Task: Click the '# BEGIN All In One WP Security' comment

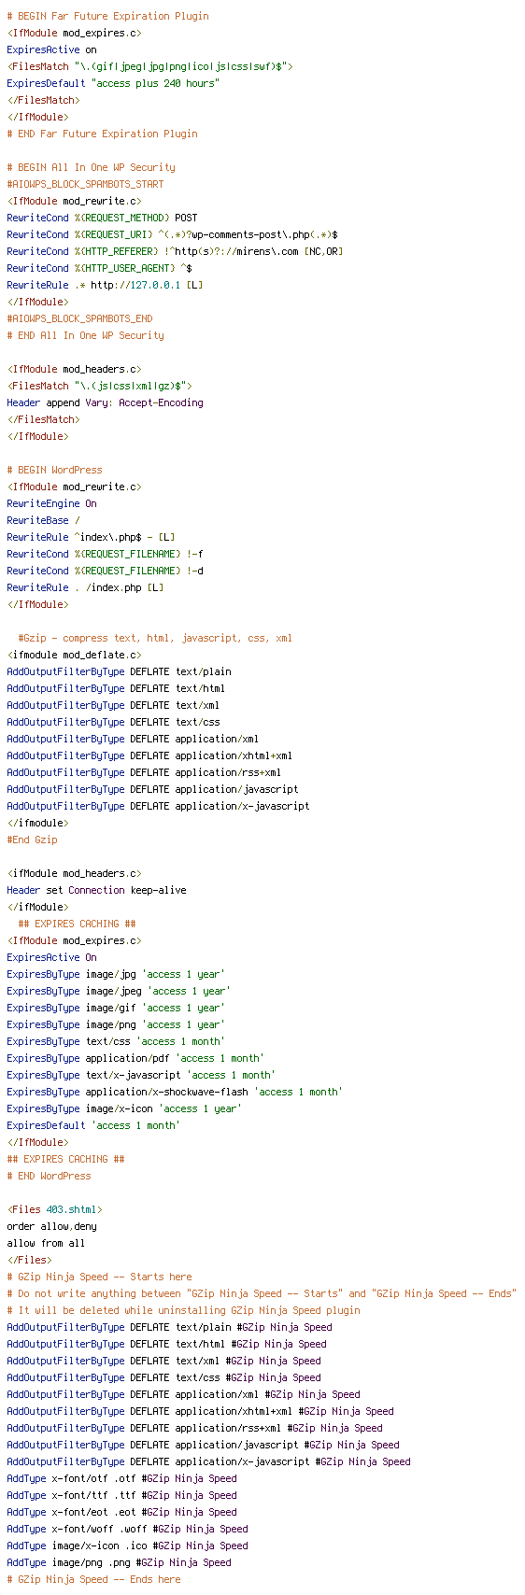Action: click(x=91, y=167)
